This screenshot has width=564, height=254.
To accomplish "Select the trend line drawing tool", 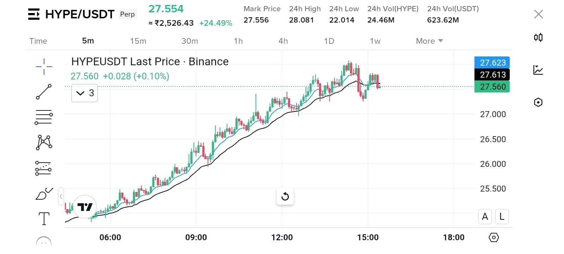I will 44,92.
